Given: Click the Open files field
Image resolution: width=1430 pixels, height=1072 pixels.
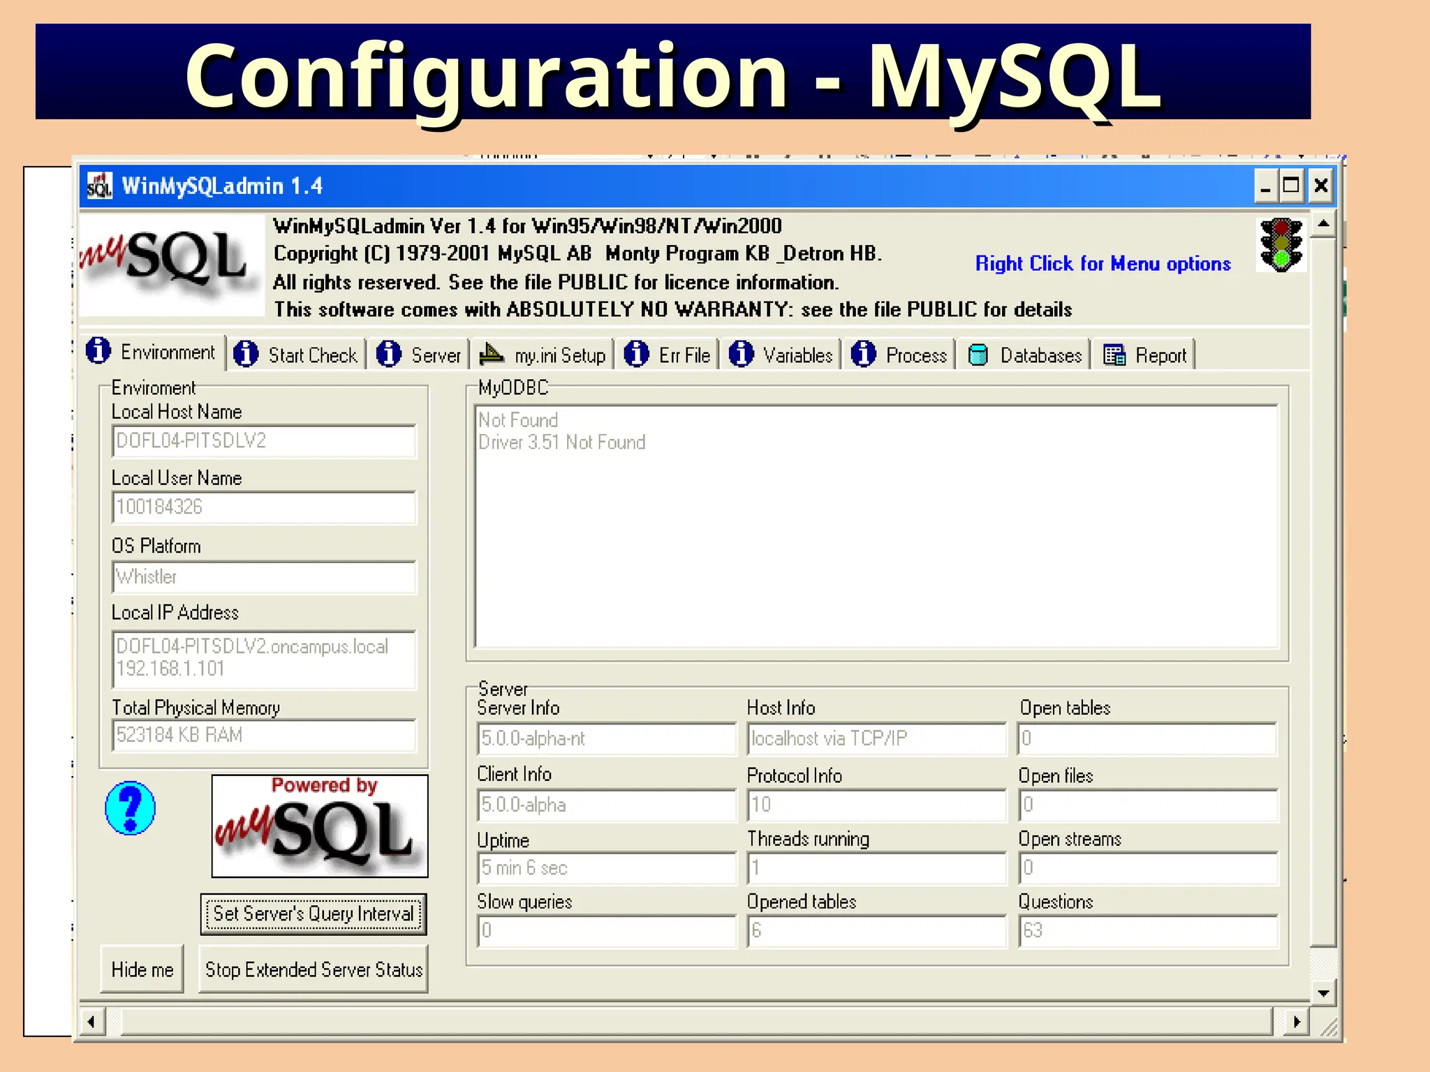Looking at the screenshot, I should pyautogui.click(x=1148, y=805).
